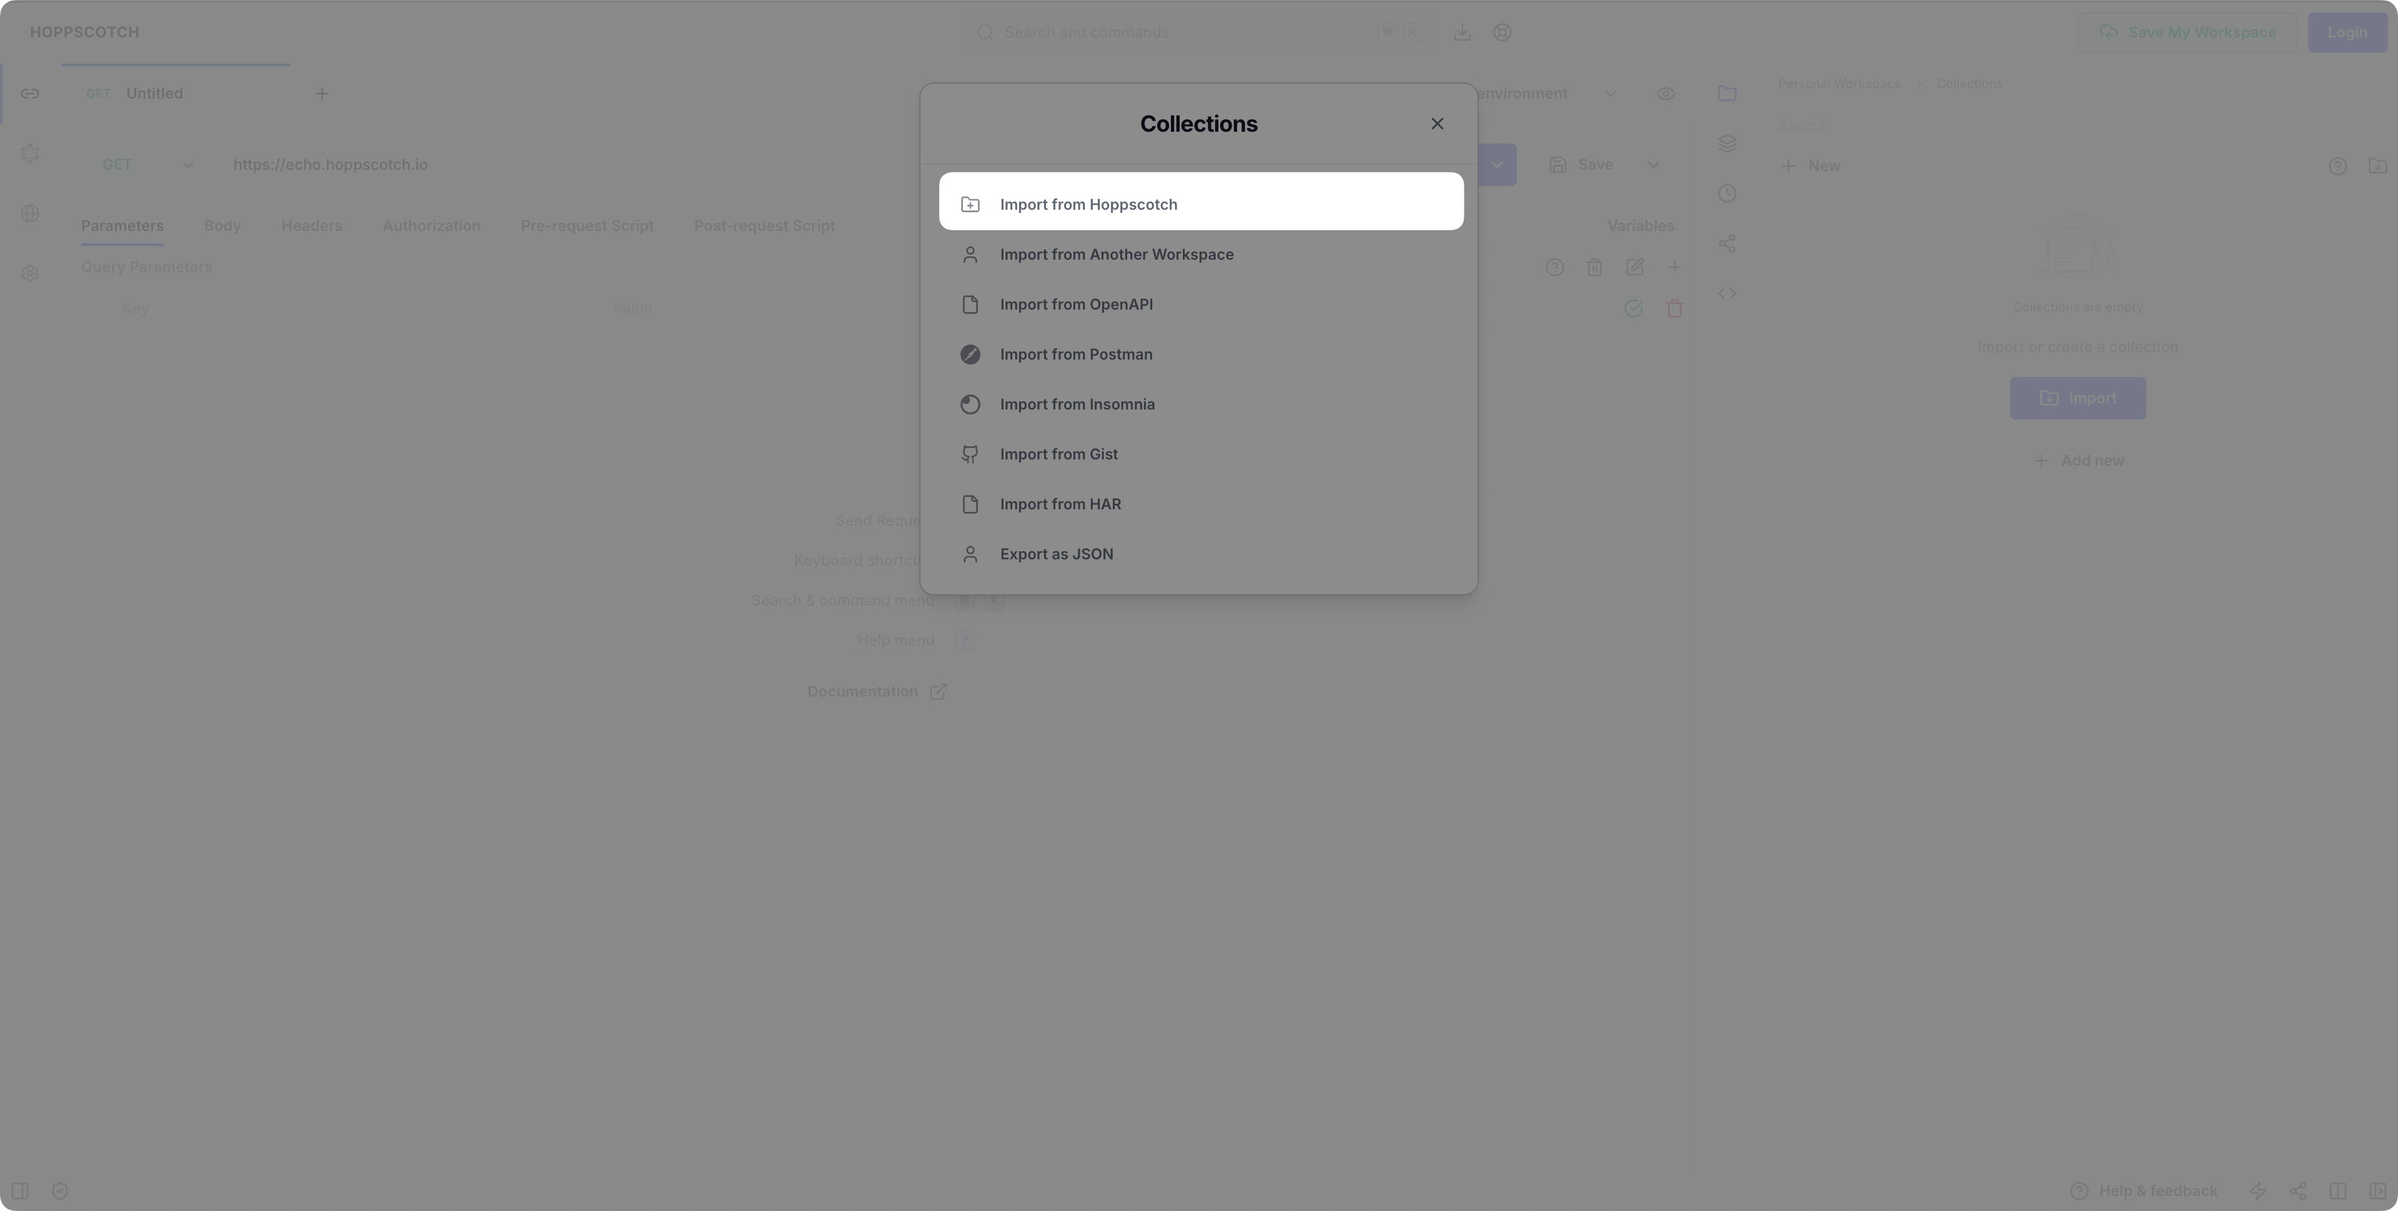
Task: Click the Insomnia import icon
Action: (x=970, y=405)
